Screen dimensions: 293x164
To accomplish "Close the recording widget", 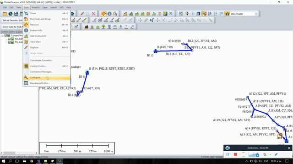I will pos(289,148).
